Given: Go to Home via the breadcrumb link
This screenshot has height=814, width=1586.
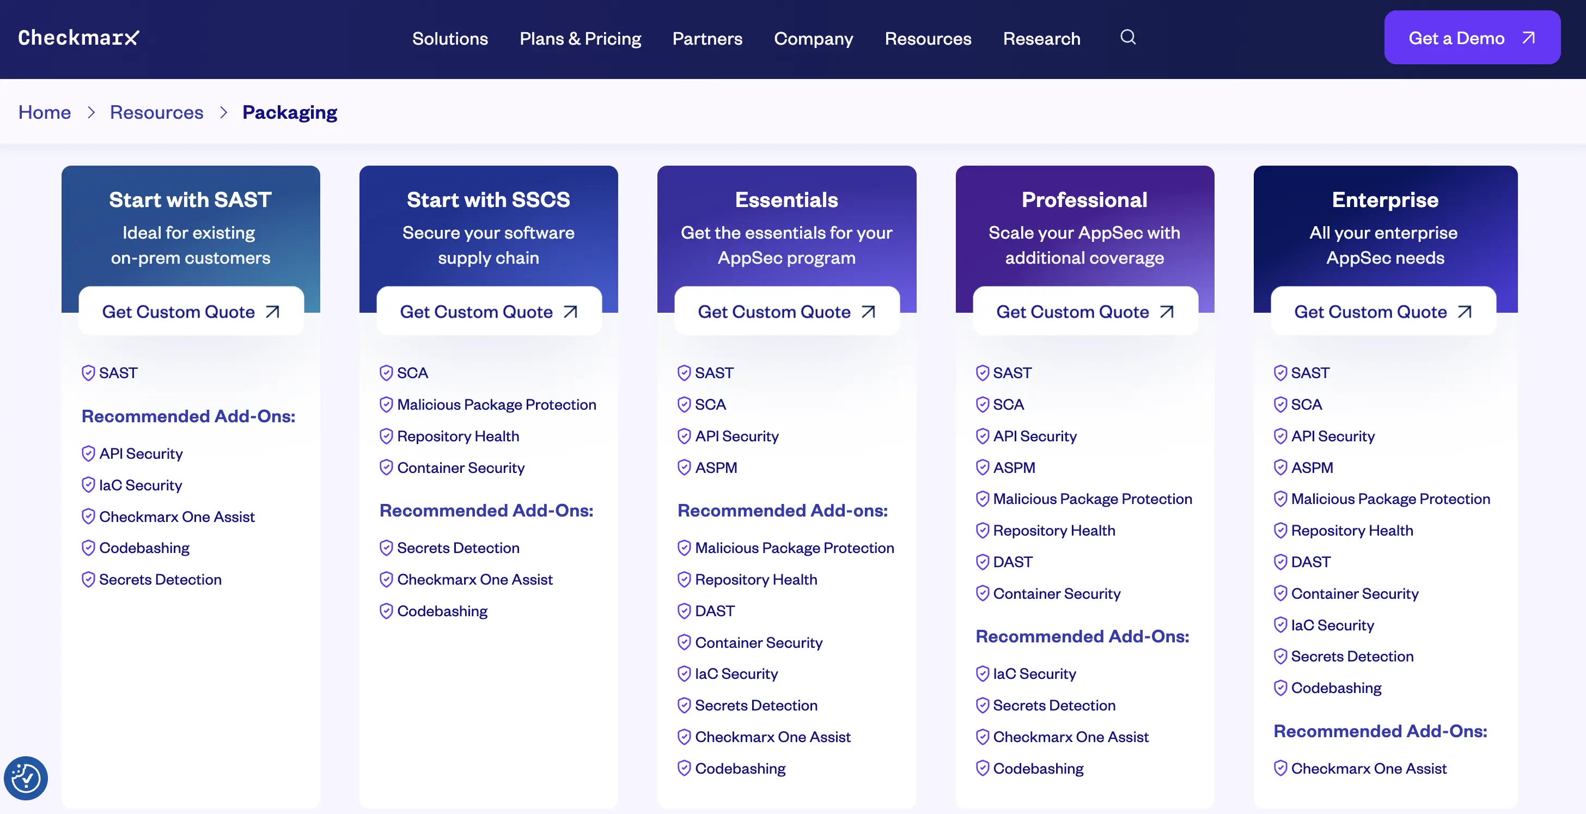Looking at the screenshot, I should click(44, 112).
